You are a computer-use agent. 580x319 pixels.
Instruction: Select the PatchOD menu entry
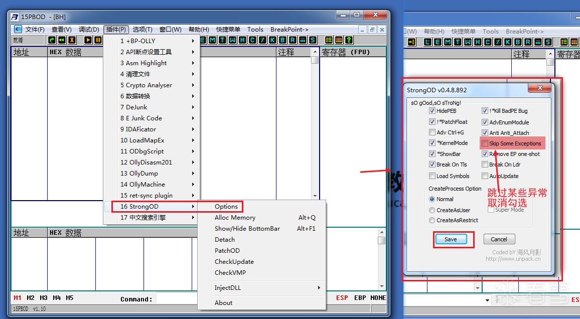pos(261,250)
